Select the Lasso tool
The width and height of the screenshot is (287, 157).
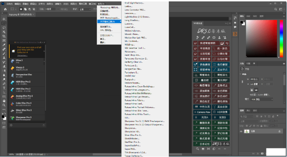[4, 28]
